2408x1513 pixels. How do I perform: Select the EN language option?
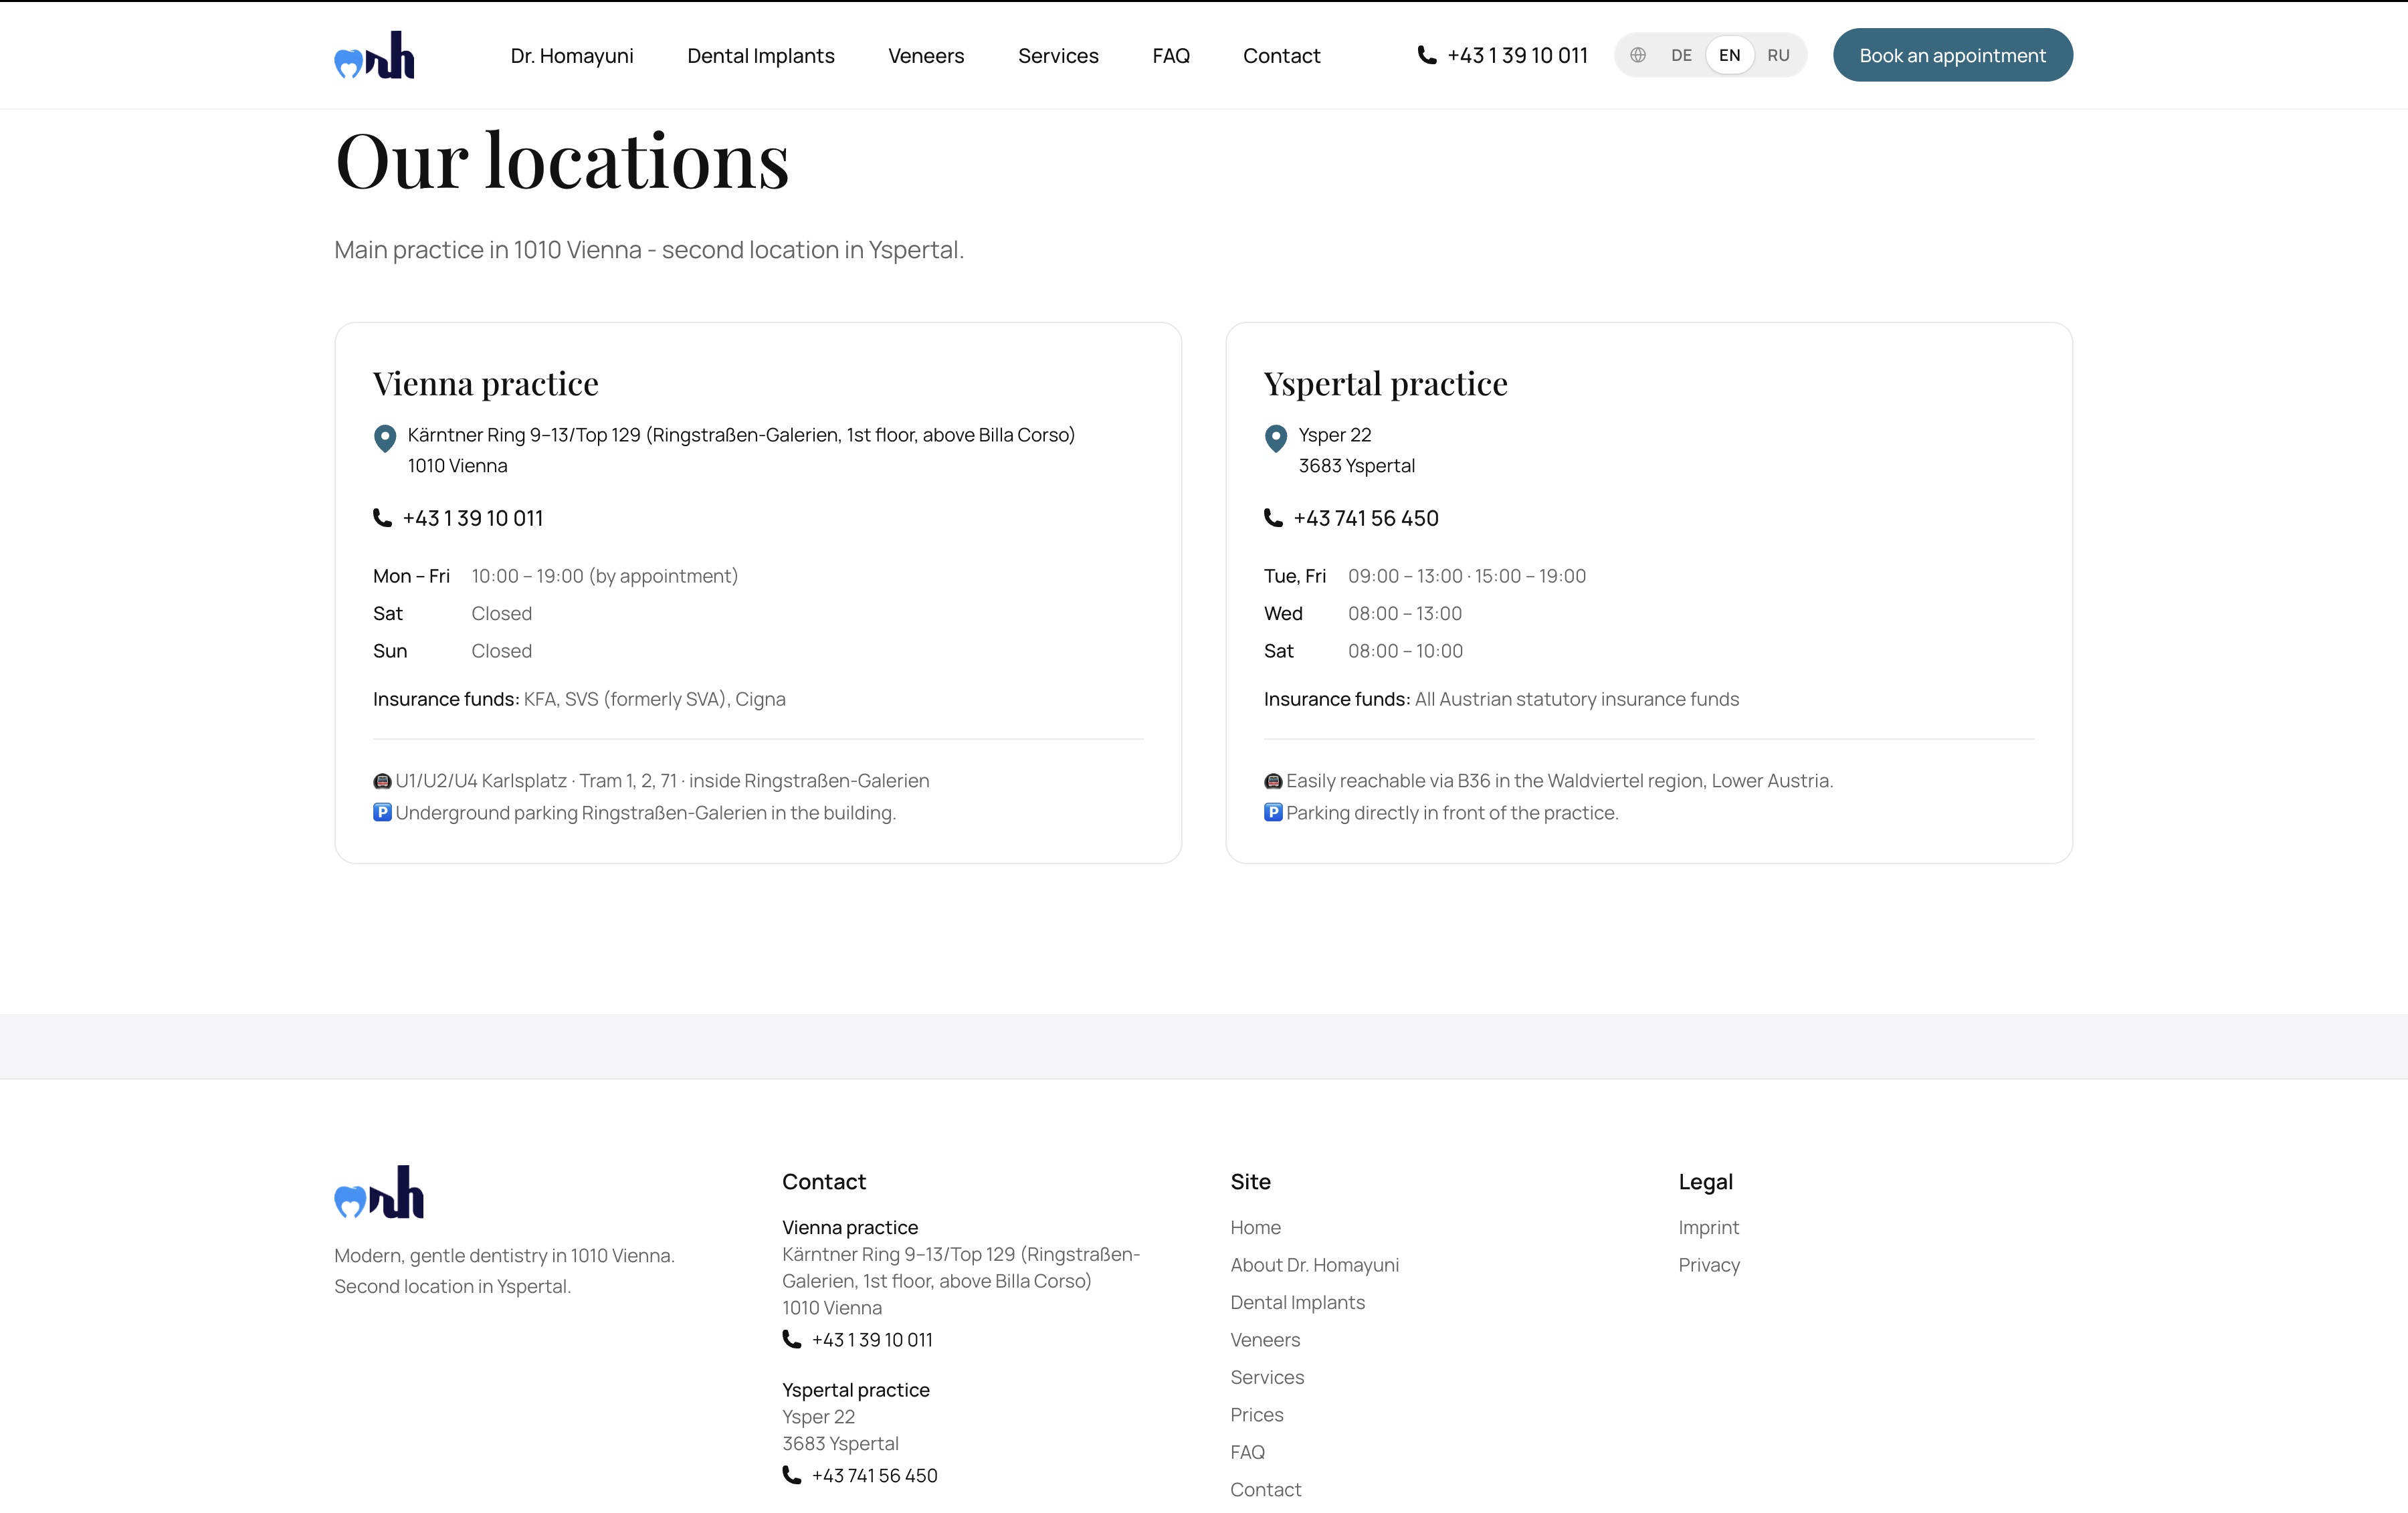1730,55
